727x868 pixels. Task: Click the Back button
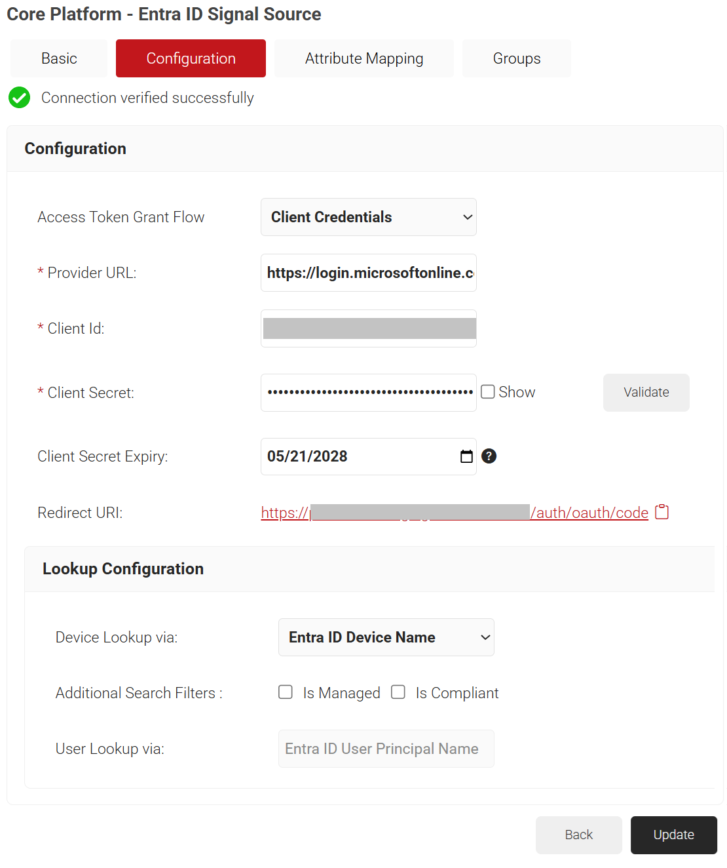click(579, 835)
